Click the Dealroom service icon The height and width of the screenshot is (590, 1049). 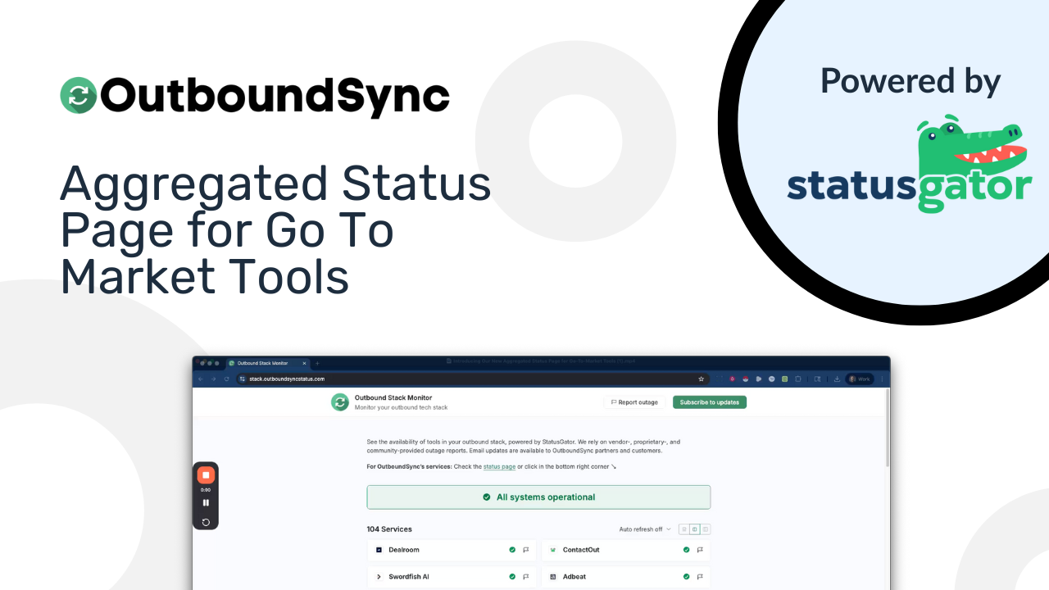click(379, 550)
